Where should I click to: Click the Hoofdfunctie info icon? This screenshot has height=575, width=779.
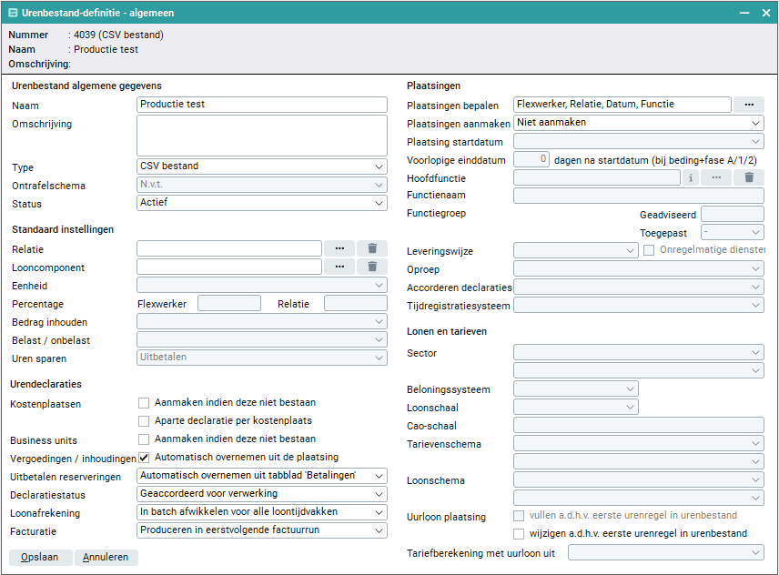(691, 177)
